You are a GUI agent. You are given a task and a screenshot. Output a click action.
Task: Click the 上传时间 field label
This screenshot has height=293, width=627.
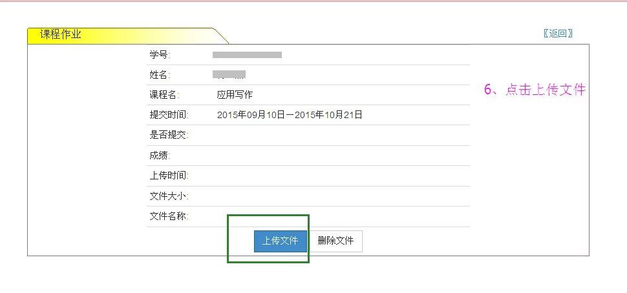169,176
